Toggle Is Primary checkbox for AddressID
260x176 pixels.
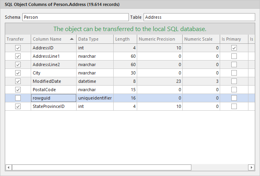(234, 48)
